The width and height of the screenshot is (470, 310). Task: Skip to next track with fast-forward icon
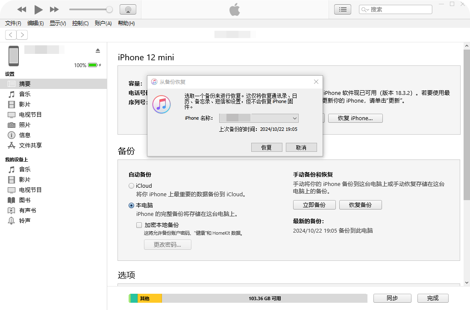click(x=54, y=9)
